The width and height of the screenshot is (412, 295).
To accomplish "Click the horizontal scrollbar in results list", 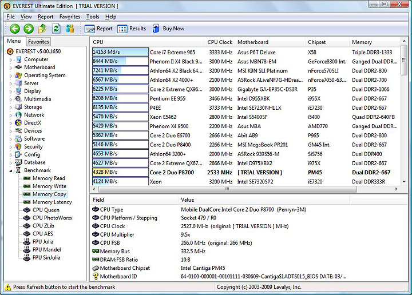I will pos(228,189).
